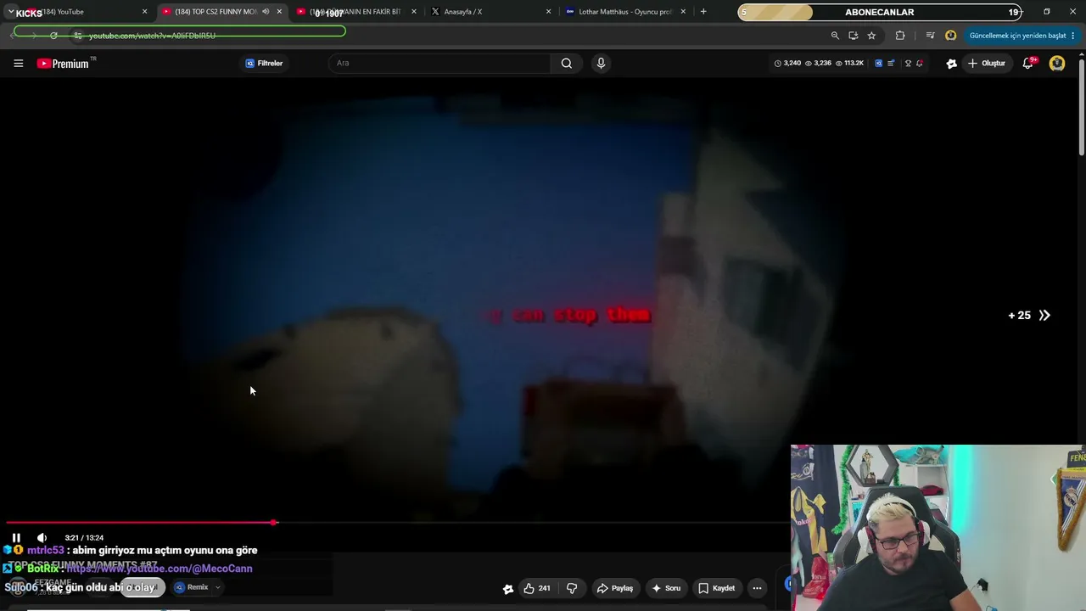1086x611 pixels.
Task: Open the media control toolbar icon
Action: (x=930, y=36)
